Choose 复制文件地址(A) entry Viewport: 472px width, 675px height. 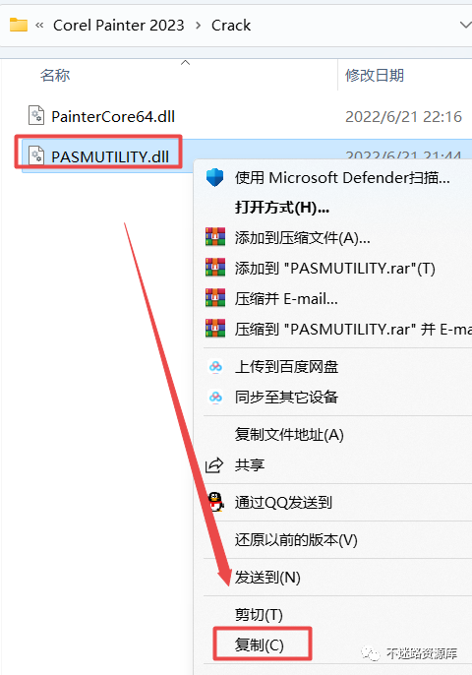[x=289, y=434]
